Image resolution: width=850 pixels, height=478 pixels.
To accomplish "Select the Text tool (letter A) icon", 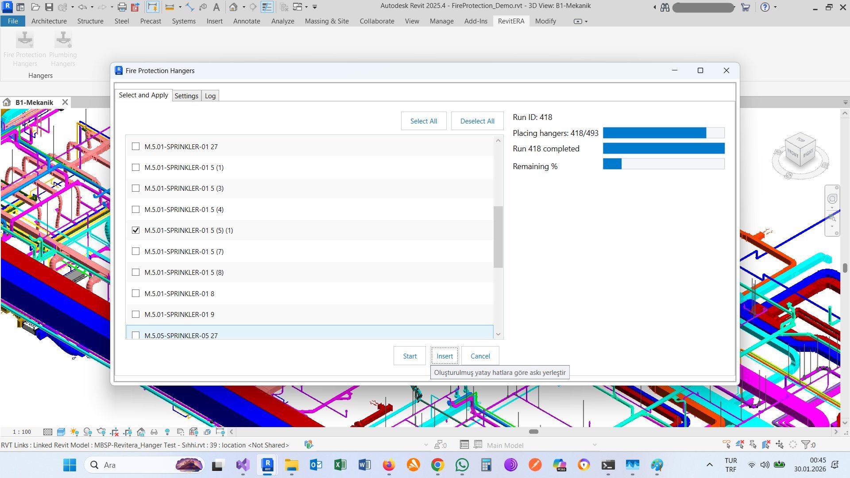I will point(216,7).
